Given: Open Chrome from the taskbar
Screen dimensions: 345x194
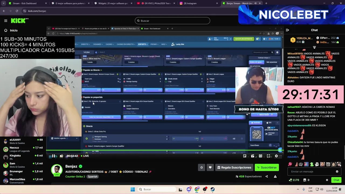Looking at the screenshot, I should [197, 189].
